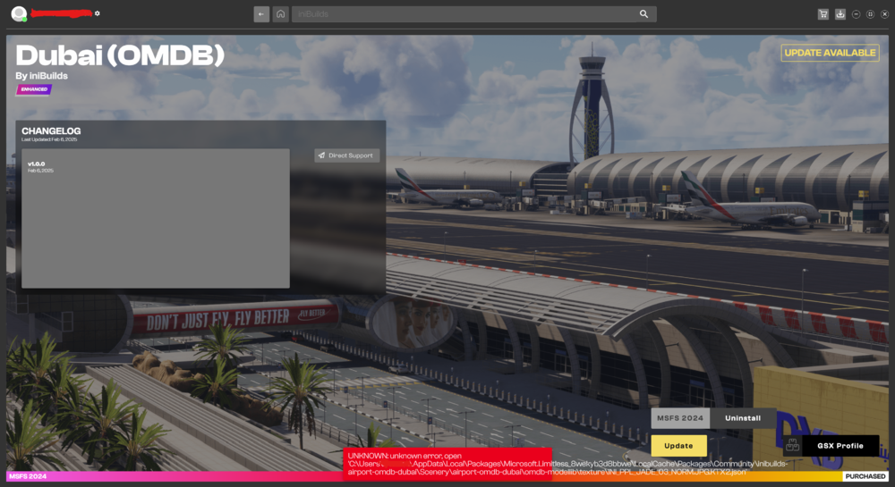The image size is (895, 487).
Task: Open account settings gear icon
Action: coord(98,13)
